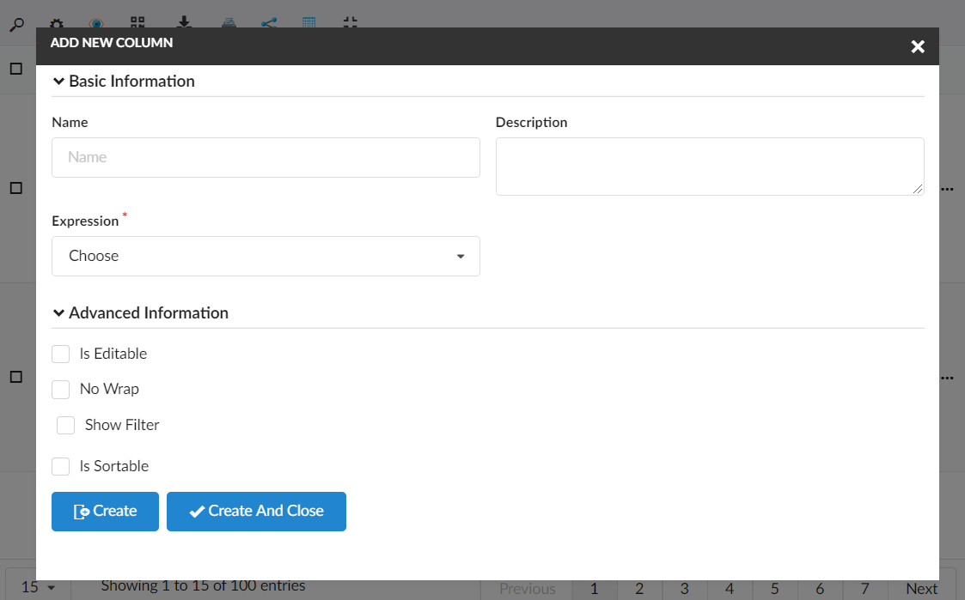Click the magnifier search icon

[x=15, y=23]
